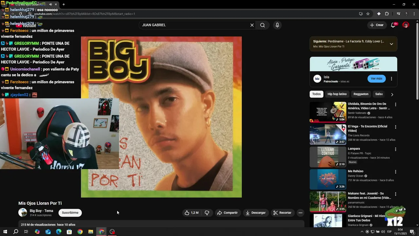Show hidden system tray icons
The width and height of the screenshot is (419, 236).
click(x=362, y=232)
